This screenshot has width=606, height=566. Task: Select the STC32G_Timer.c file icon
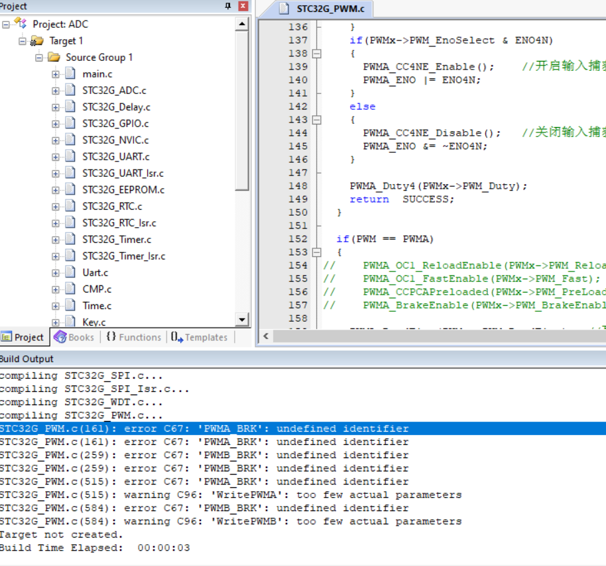pos(70,239)
